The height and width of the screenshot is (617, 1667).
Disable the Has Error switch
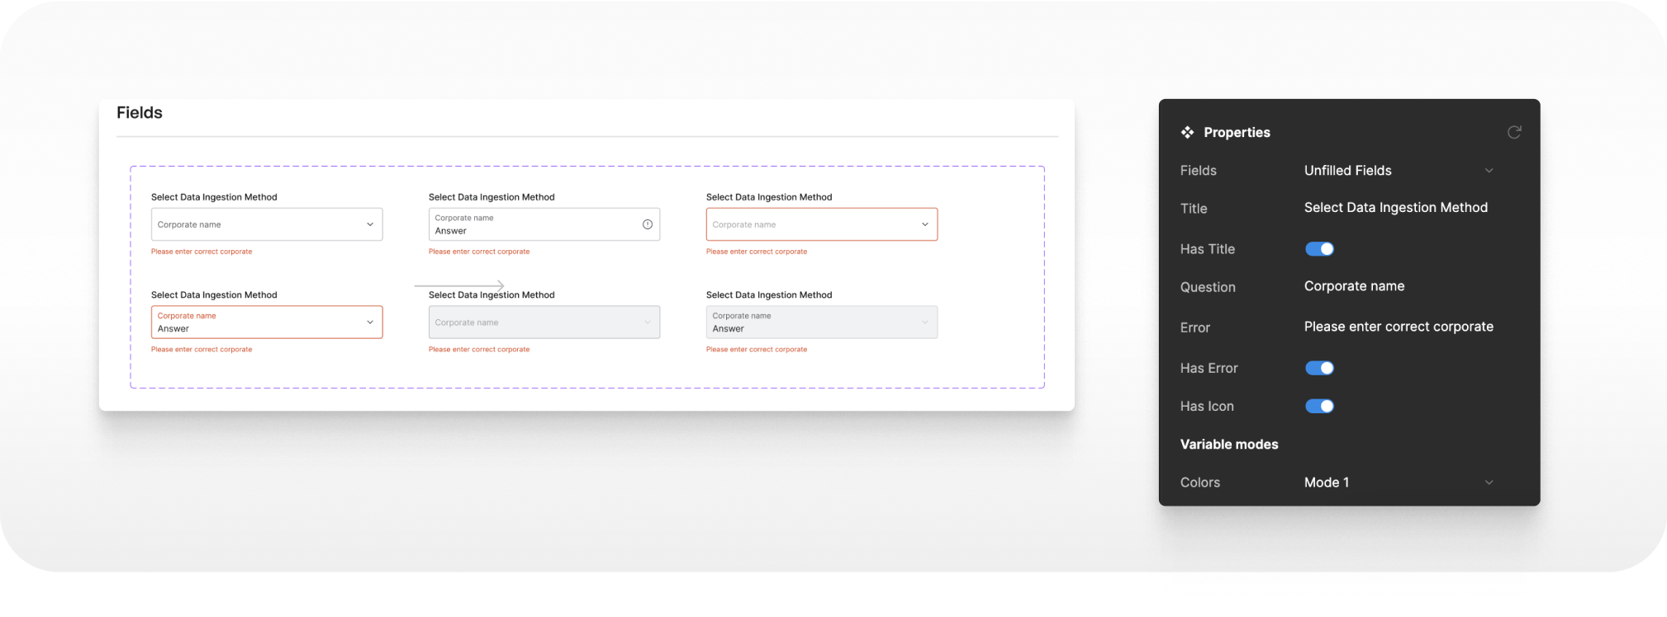[x=1319, y=368]
